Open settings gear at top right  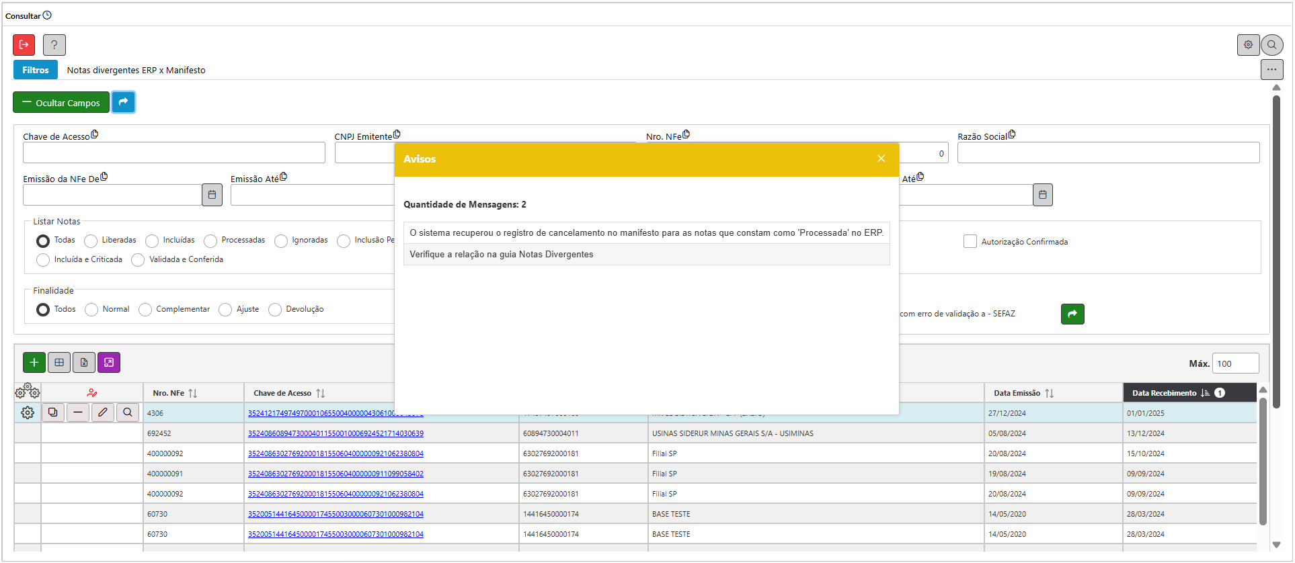(x=1248, y=45)
